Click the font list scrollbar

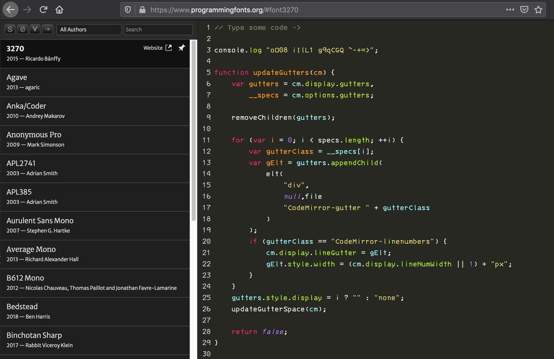(x=193, y=132)
